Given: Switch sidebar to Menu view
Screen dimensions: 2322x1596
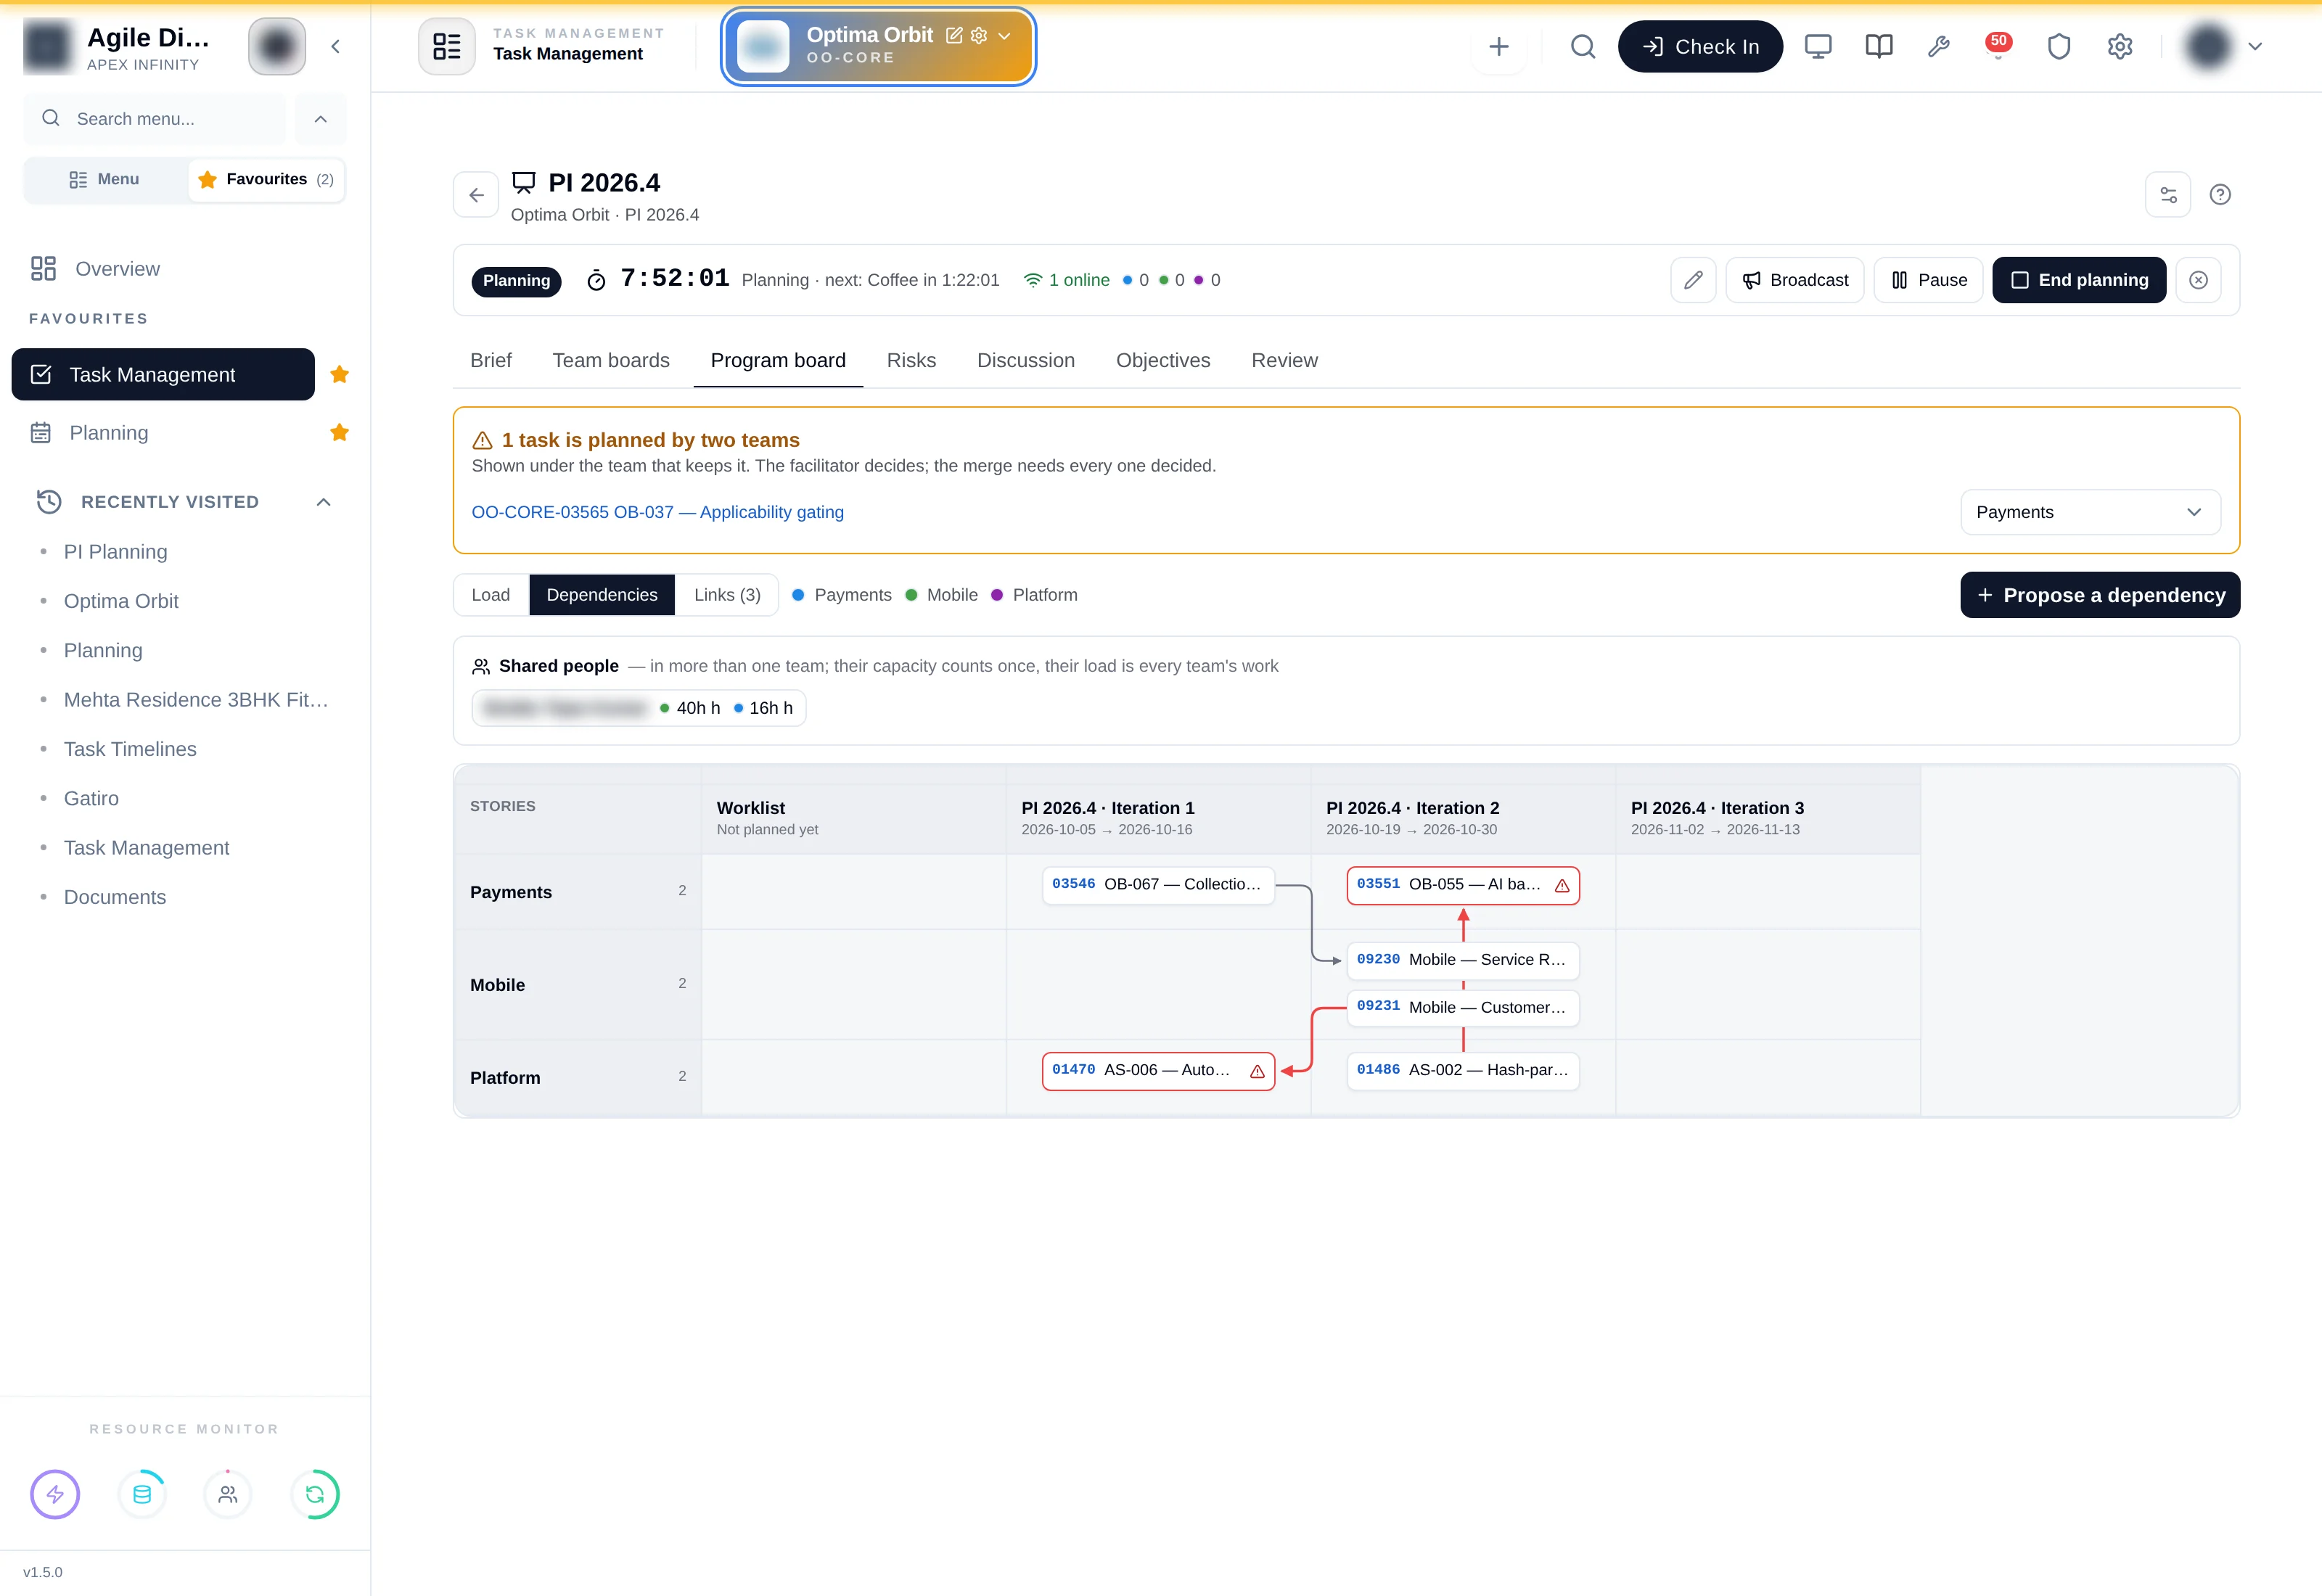Looking at the screenshot, I should 105,179.
